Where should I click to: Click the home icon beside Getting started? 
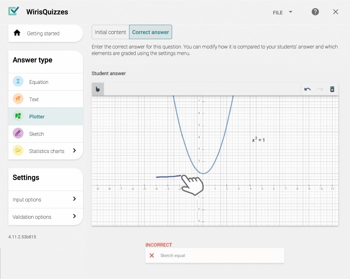click(x=17, y=33)
